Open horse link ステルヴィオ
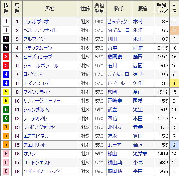 (x=36, y=22)
